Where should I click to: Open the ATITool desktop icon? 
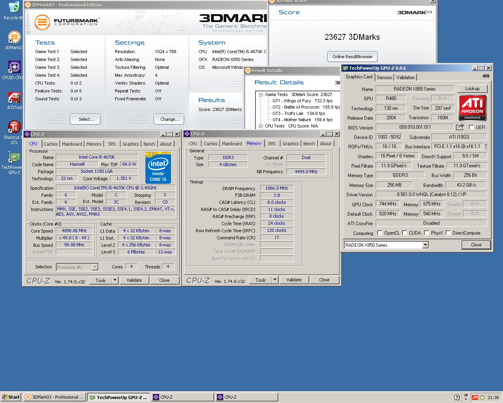pyautogui.click(x=14, y=97)
